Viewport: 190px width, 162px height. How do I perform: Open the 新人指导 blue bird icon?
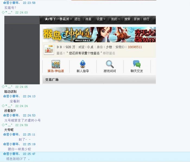click(83, 64)
